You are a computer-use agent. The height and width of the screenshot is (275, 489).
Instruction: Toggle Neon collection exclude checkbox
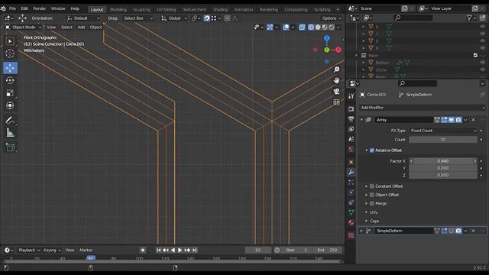click(475, 55)
